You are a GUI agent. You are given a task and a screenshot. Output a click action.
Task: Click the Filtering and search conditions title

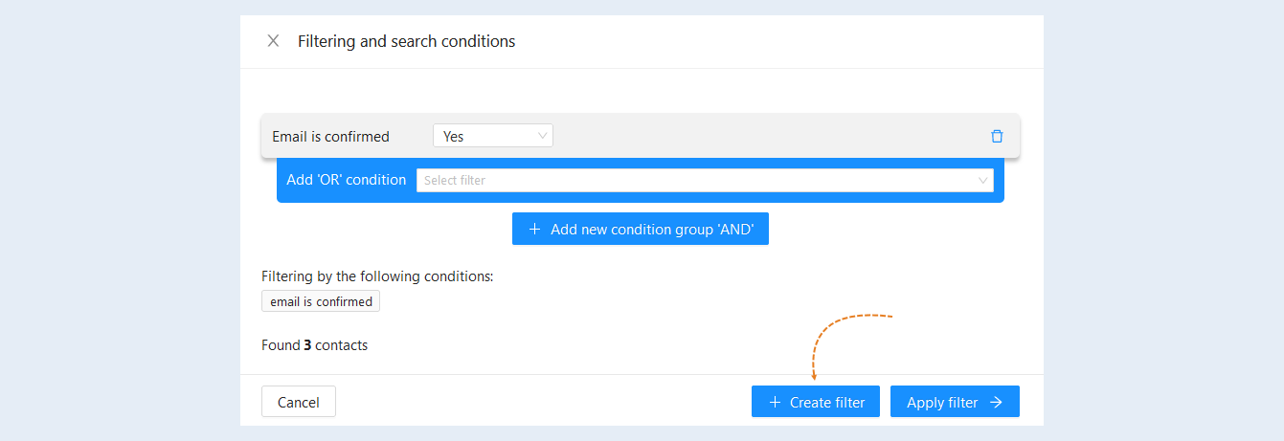407,41
